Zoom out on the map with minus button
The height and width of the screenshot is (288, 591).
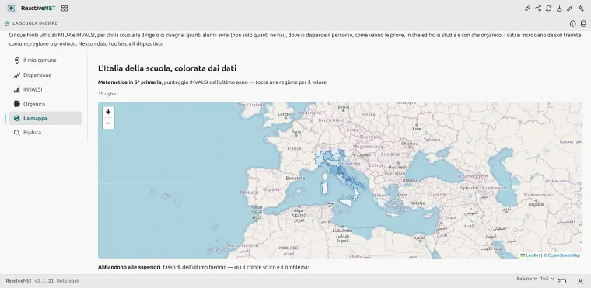[108, 123]
